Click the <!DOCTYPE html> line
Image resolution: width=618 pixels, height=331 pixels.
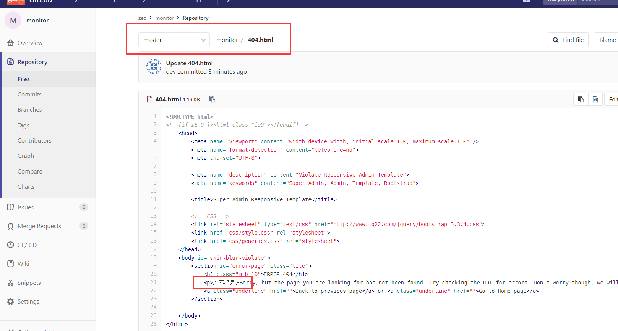pyautogui.click(x=190, y=117)
